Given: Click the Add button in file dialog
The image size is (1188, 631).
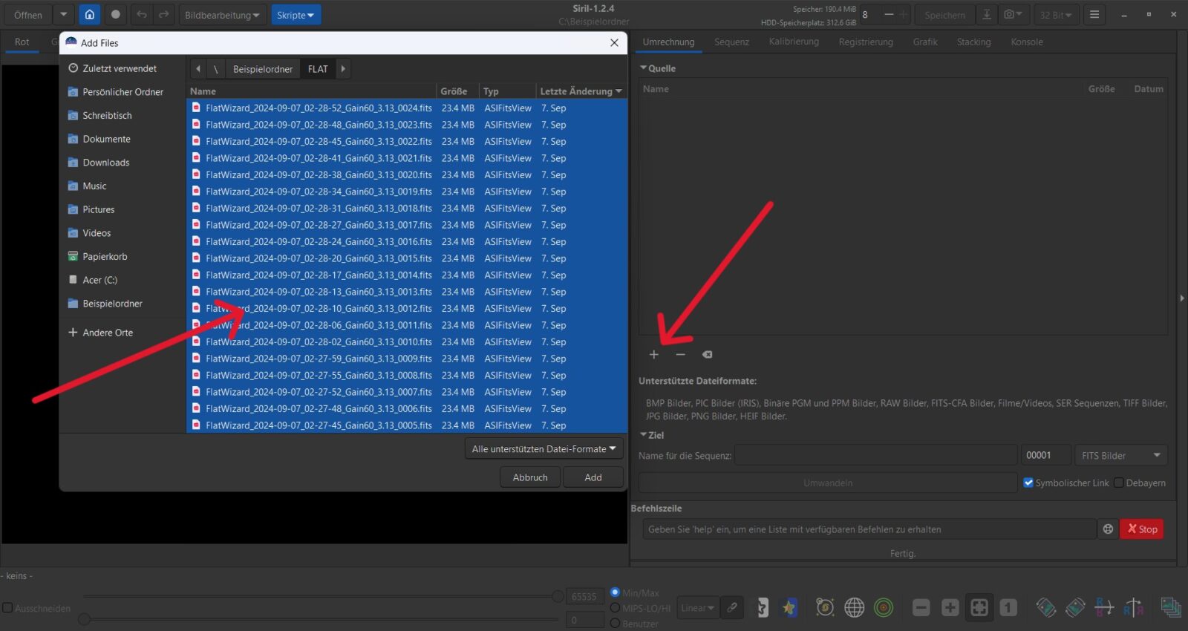Looking at the screenshot, I should tap(593, 477).
